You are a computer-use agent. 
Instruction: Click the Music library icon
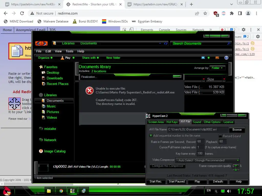(x=43, y=106)
